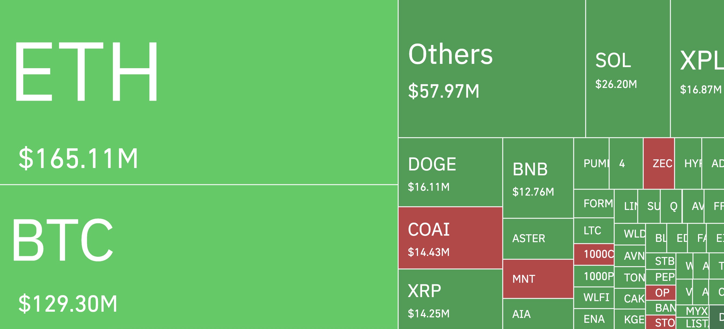Click the ETH $165.11M tile
724x329 pixels.
(x=198, y=92)
